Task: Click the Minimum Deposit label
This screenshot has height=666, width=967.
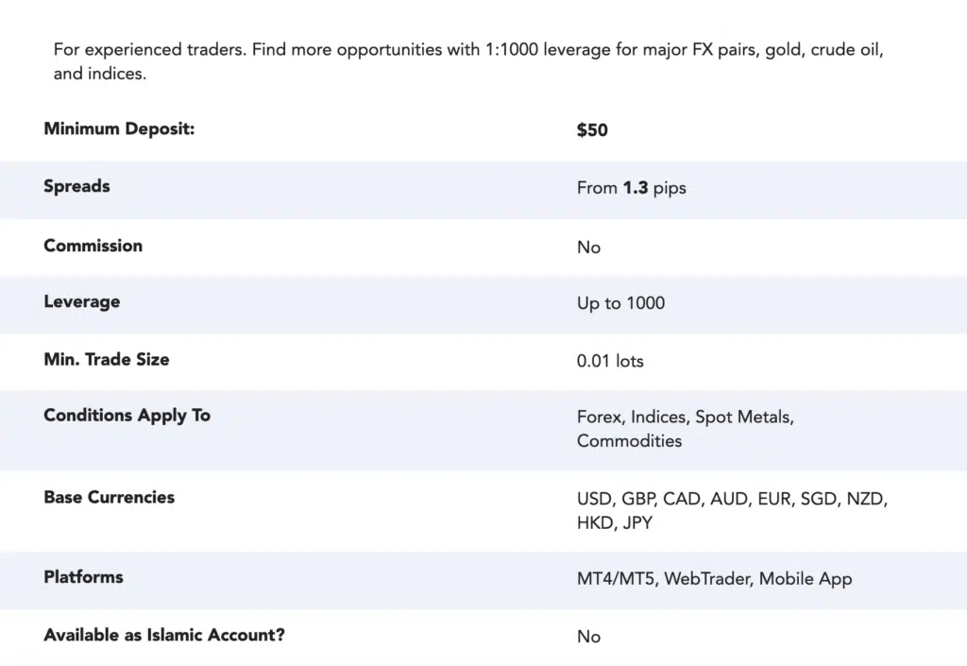Action: [x=119, y=128]
